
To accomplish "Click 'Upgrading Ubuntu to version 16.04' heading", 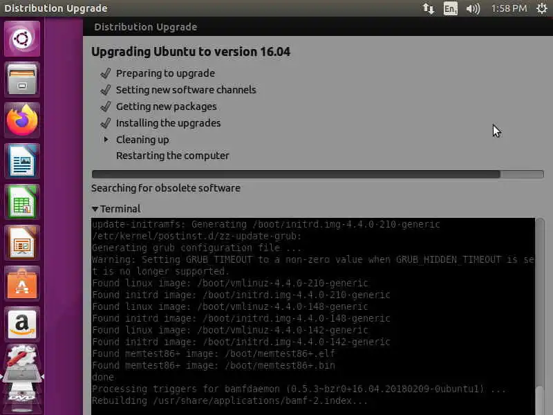I will [191, 52].
